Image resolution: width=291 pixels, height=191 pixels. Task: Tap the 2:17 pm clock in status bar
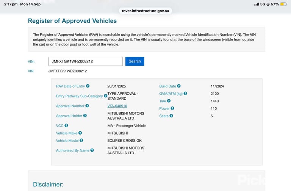point(11,4)
